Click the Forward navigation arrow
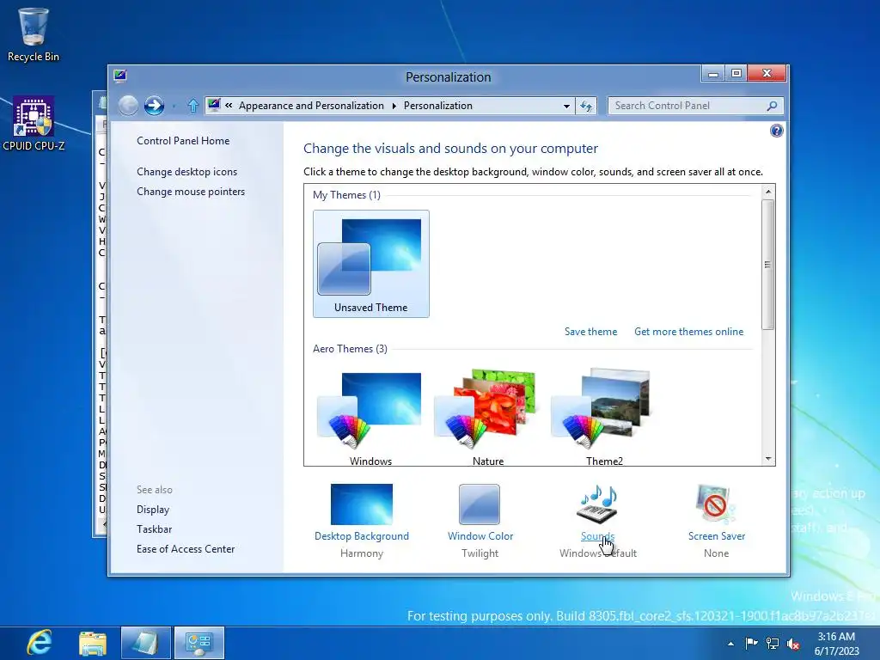 154,106
